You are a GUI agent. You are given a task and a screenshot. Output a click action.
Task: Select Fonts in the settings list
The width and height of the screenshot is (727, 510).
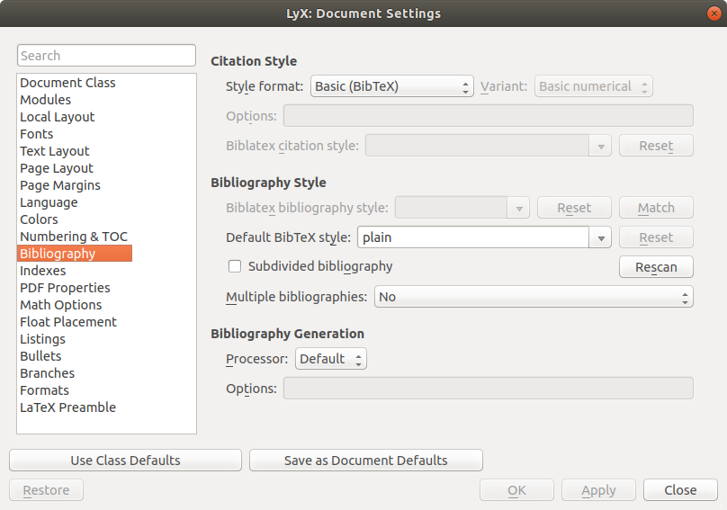(37, 134)
